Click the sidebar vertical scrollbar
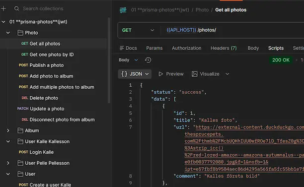This screenshot has height=187, width=304. [109, 61]
